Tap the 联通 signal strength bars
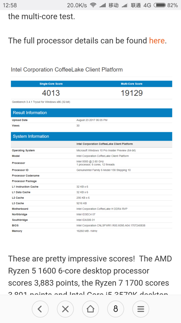 tap(125, 5)
